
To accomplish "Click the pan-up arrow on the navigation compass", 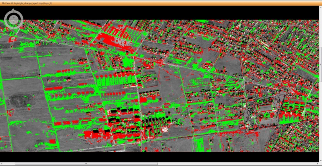I will click(x=14, y=11).
